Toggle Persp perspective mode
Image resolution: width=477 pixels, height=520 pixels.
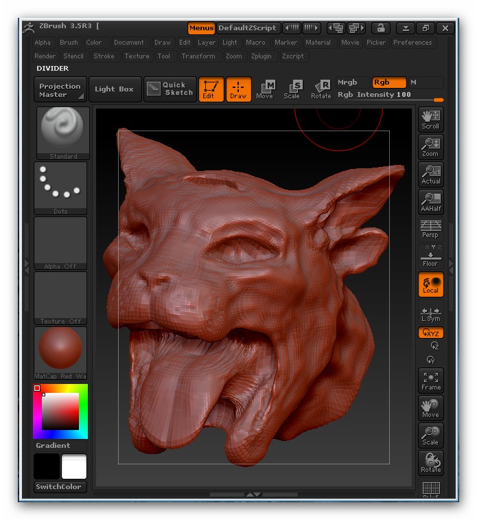point(430,229)
